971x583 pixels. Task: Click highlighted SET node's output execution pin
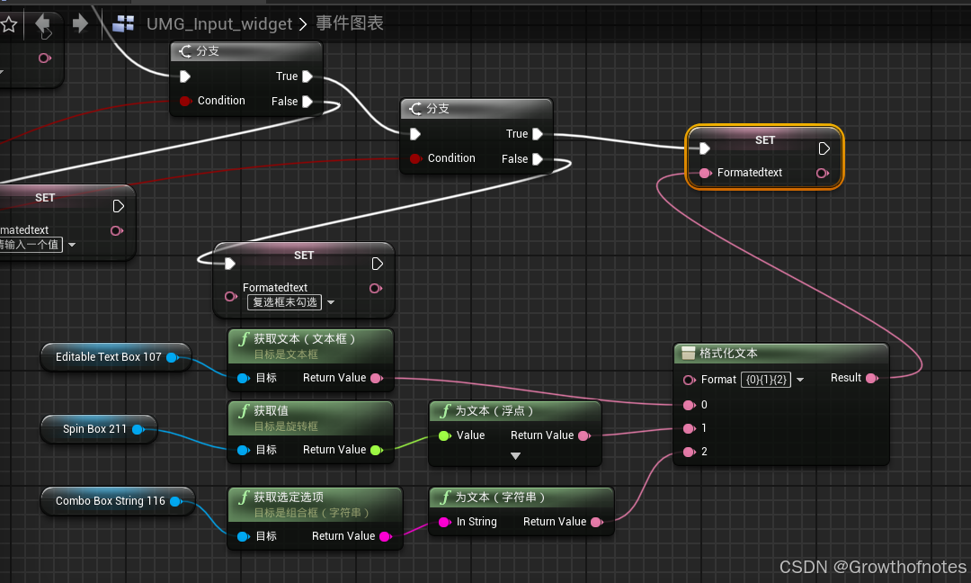[x=824, y=148]
